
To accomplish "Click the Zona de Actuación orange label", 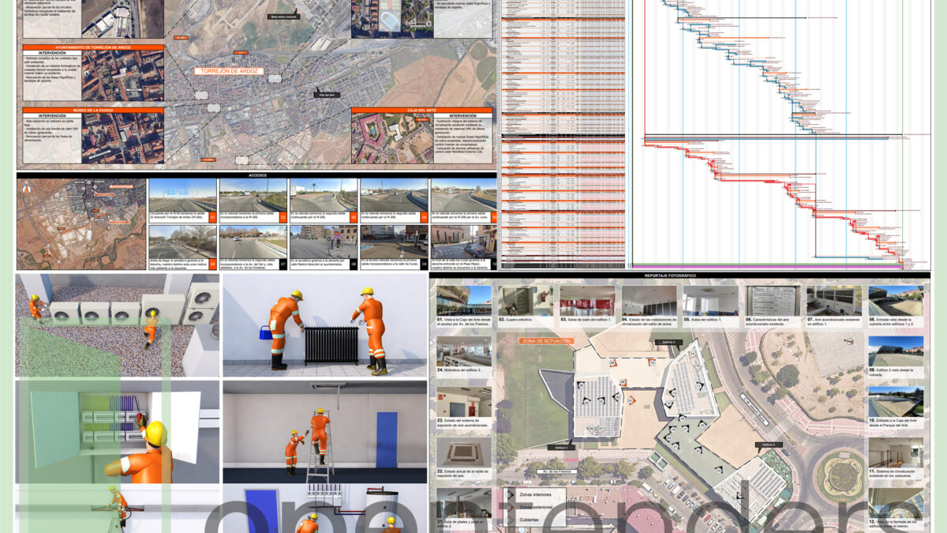I will click(546, 341).
